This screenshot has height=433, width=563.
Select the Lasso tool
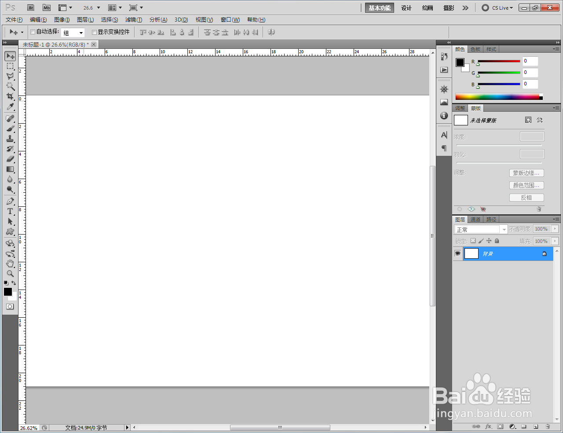10,76
